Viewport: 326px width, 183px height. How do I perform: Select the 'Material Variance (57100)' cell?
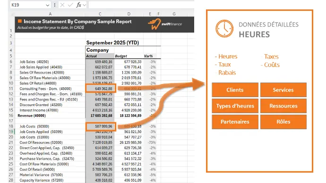pyautogui.click(x=41, y=175)
